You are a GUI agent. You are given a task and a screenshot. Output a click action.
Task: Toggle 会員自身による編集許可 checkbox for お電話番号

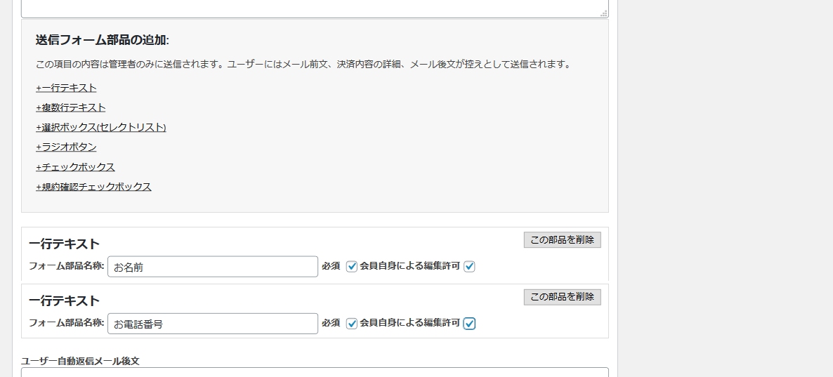[469, 324]
